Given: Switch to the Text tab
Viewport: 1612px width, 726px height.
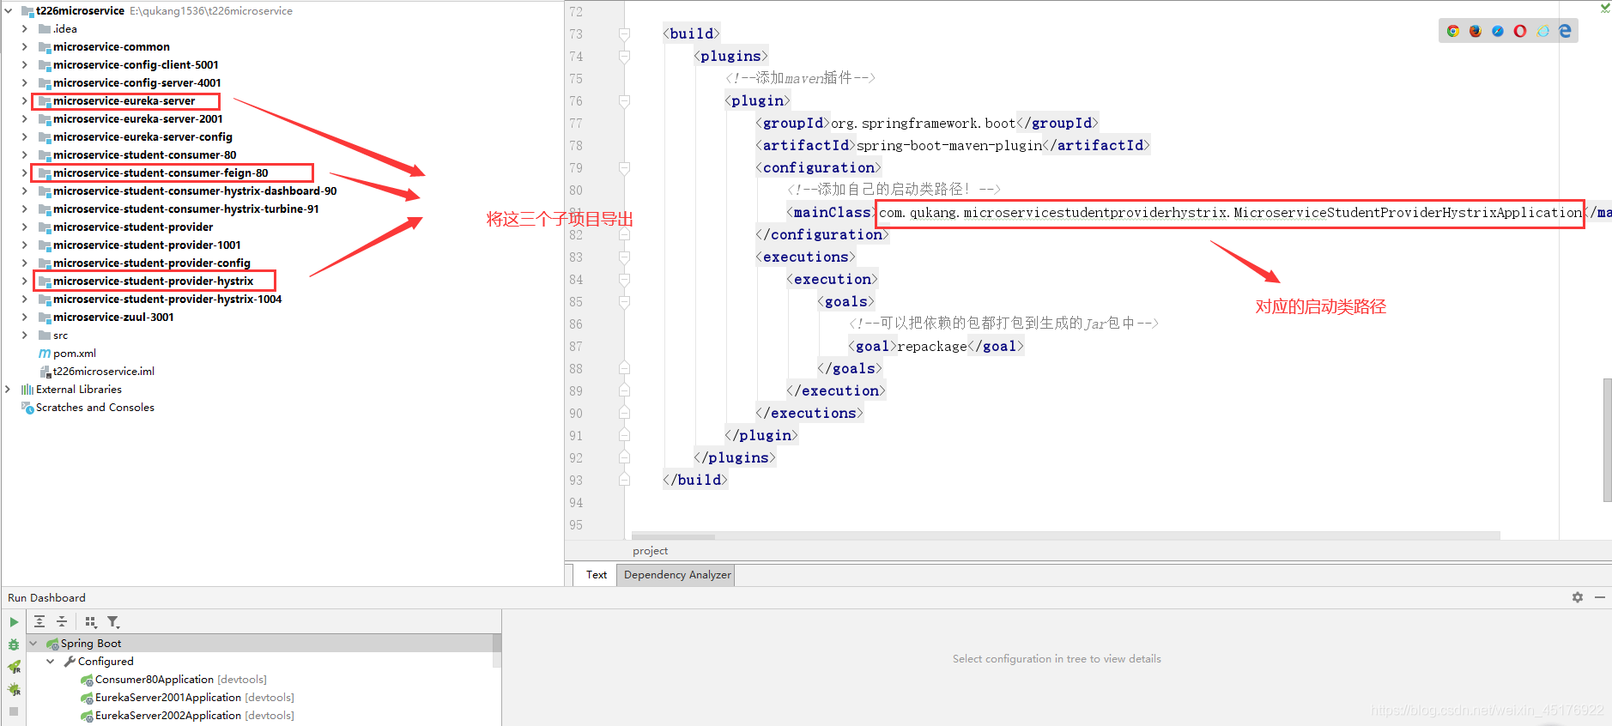Looking at the screenshot, I should 597,575.
